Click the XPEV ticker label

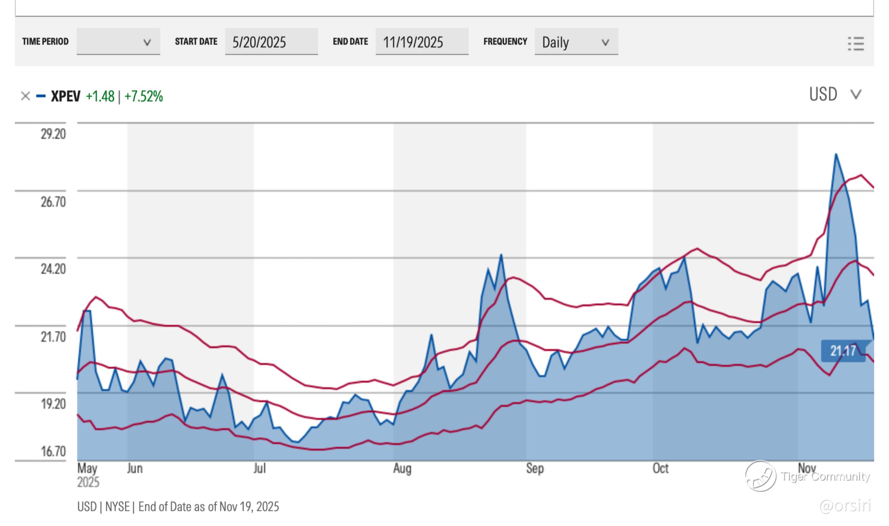click(x=65, y=96)
